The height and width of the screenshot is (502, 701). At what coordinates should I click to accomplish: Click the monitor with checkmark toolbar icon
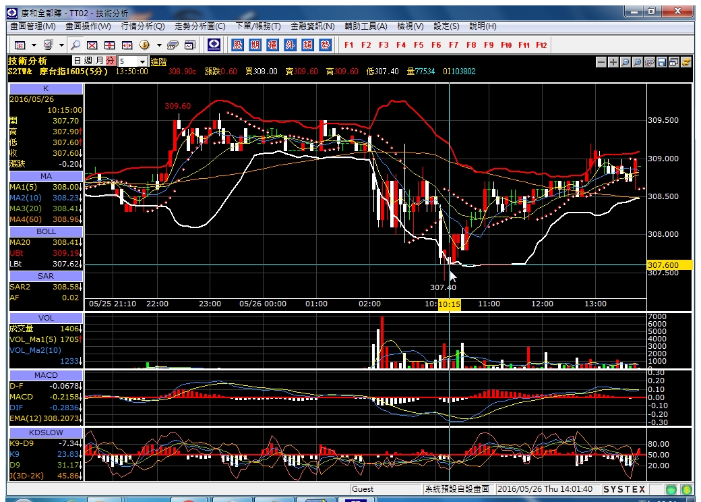pyautogui.click(x=48, y=45)
